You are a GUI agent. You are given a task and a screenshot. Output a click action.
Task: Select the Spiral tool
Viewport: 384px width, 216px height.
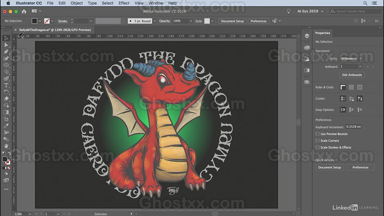coord(6,72)
